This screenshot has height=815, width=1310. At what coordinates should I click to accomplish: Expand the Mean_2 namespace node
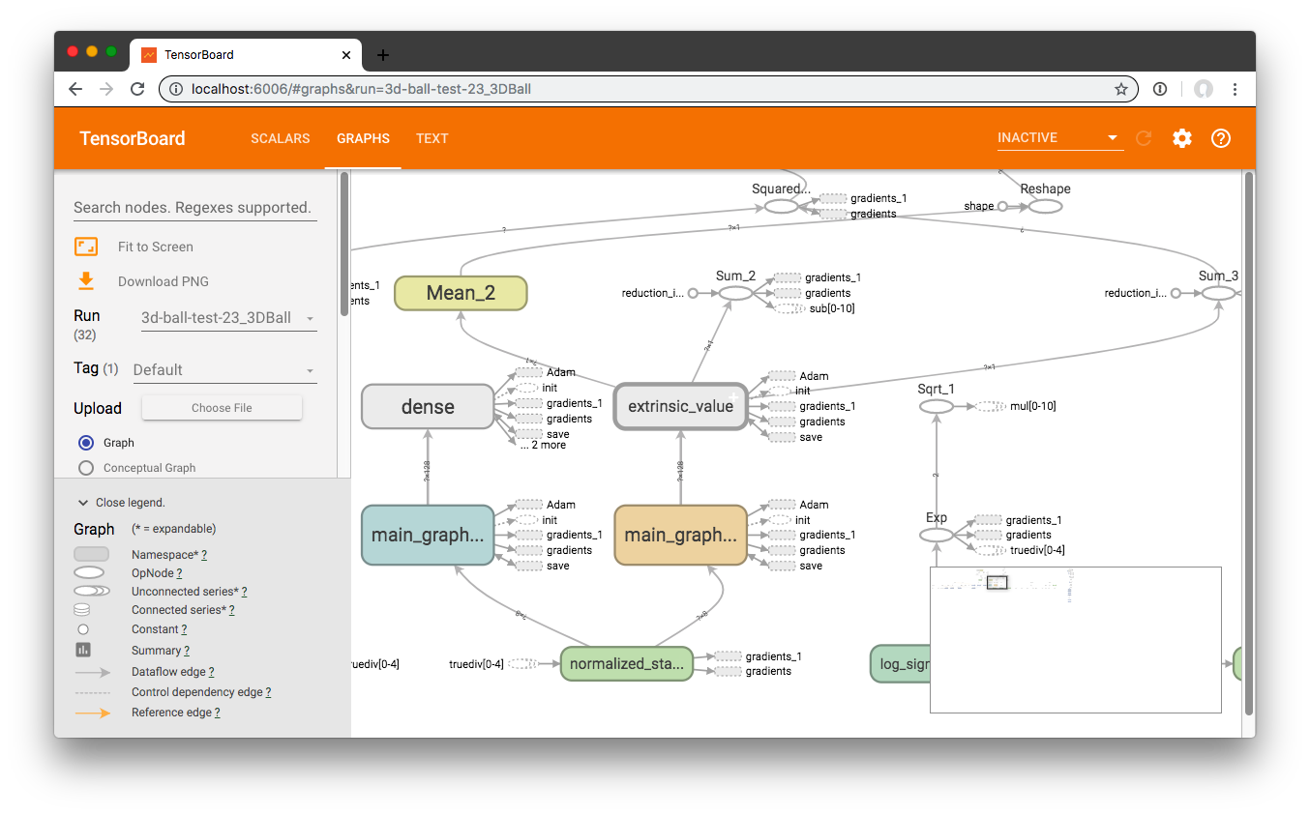coord(461,293)
